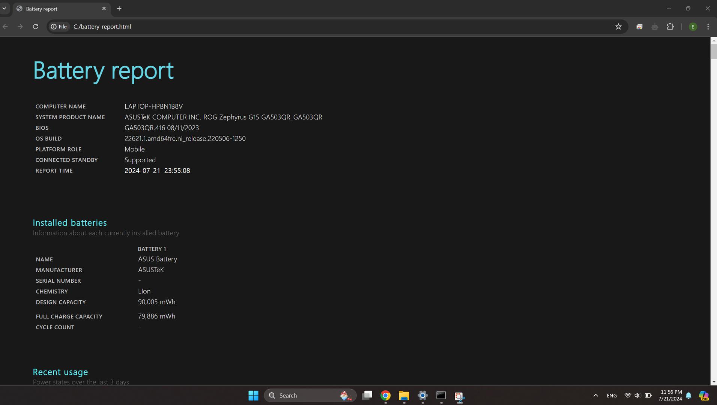
Task: Close the Battery report tab
Action: [x=104, y=9]
